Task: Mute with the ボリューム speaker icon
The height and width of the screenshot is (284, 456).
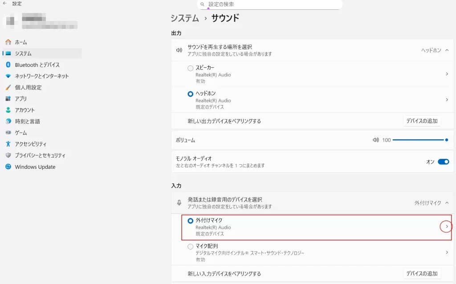Action: (376, 140)
